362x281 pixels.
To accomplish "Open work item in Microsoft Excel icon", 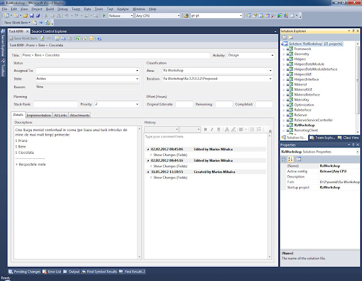I will 78,38.
